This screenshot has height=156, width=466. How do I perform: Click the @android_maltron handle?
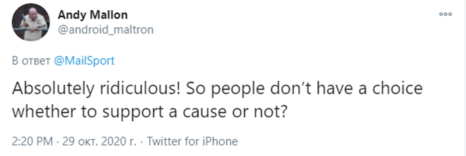point(106,30)
